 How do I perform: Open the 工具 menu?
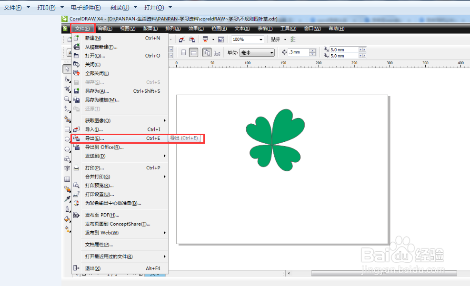(289, 29)
